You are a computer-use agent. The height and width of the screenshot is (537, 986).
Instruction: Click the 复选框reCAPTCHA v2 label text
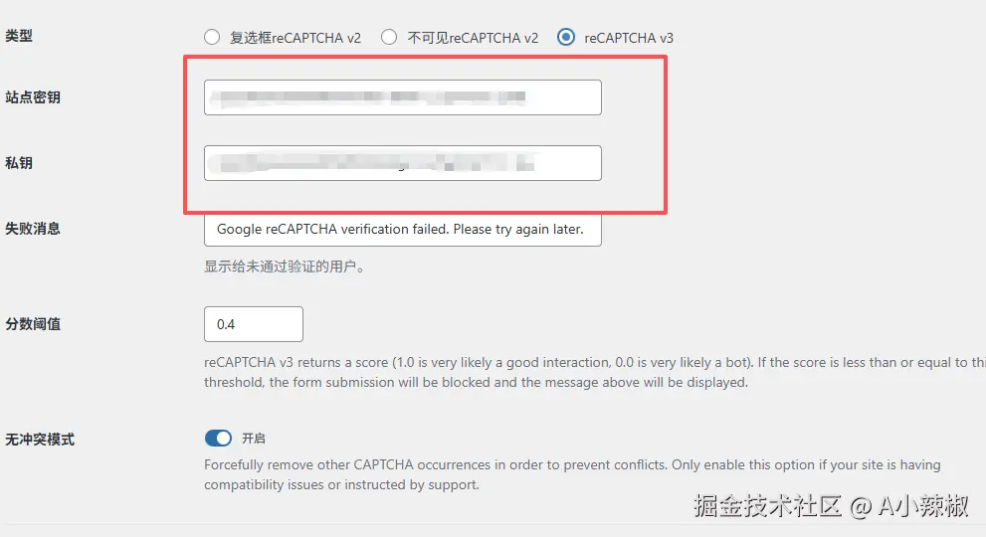296,38
